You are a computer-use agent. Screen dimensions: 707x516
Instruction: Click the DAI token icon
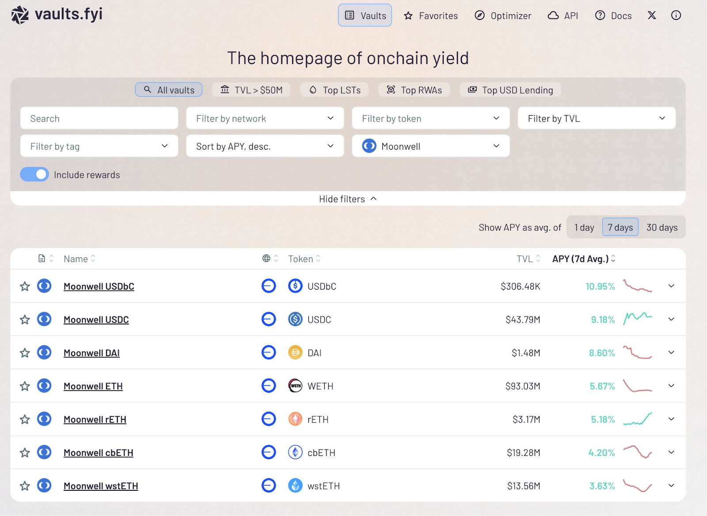[x=295, y=353]
